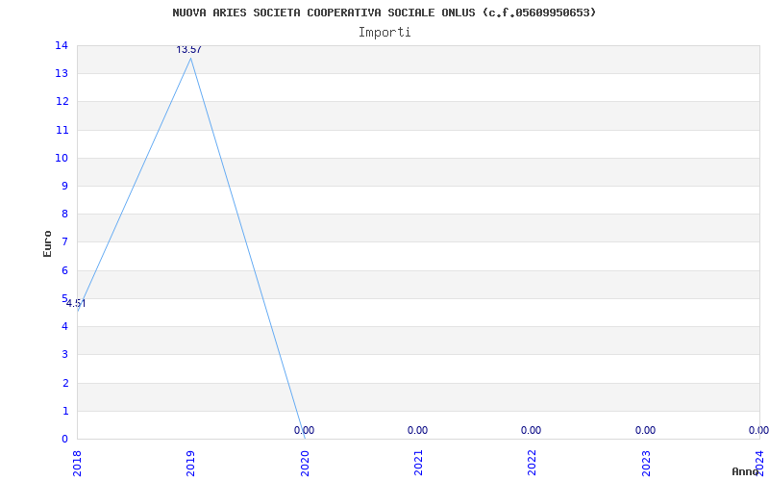The width and height of the screenshot is (769, 481).
Task: Click the 2019 x-axis year label
Action: click(190, 464)
